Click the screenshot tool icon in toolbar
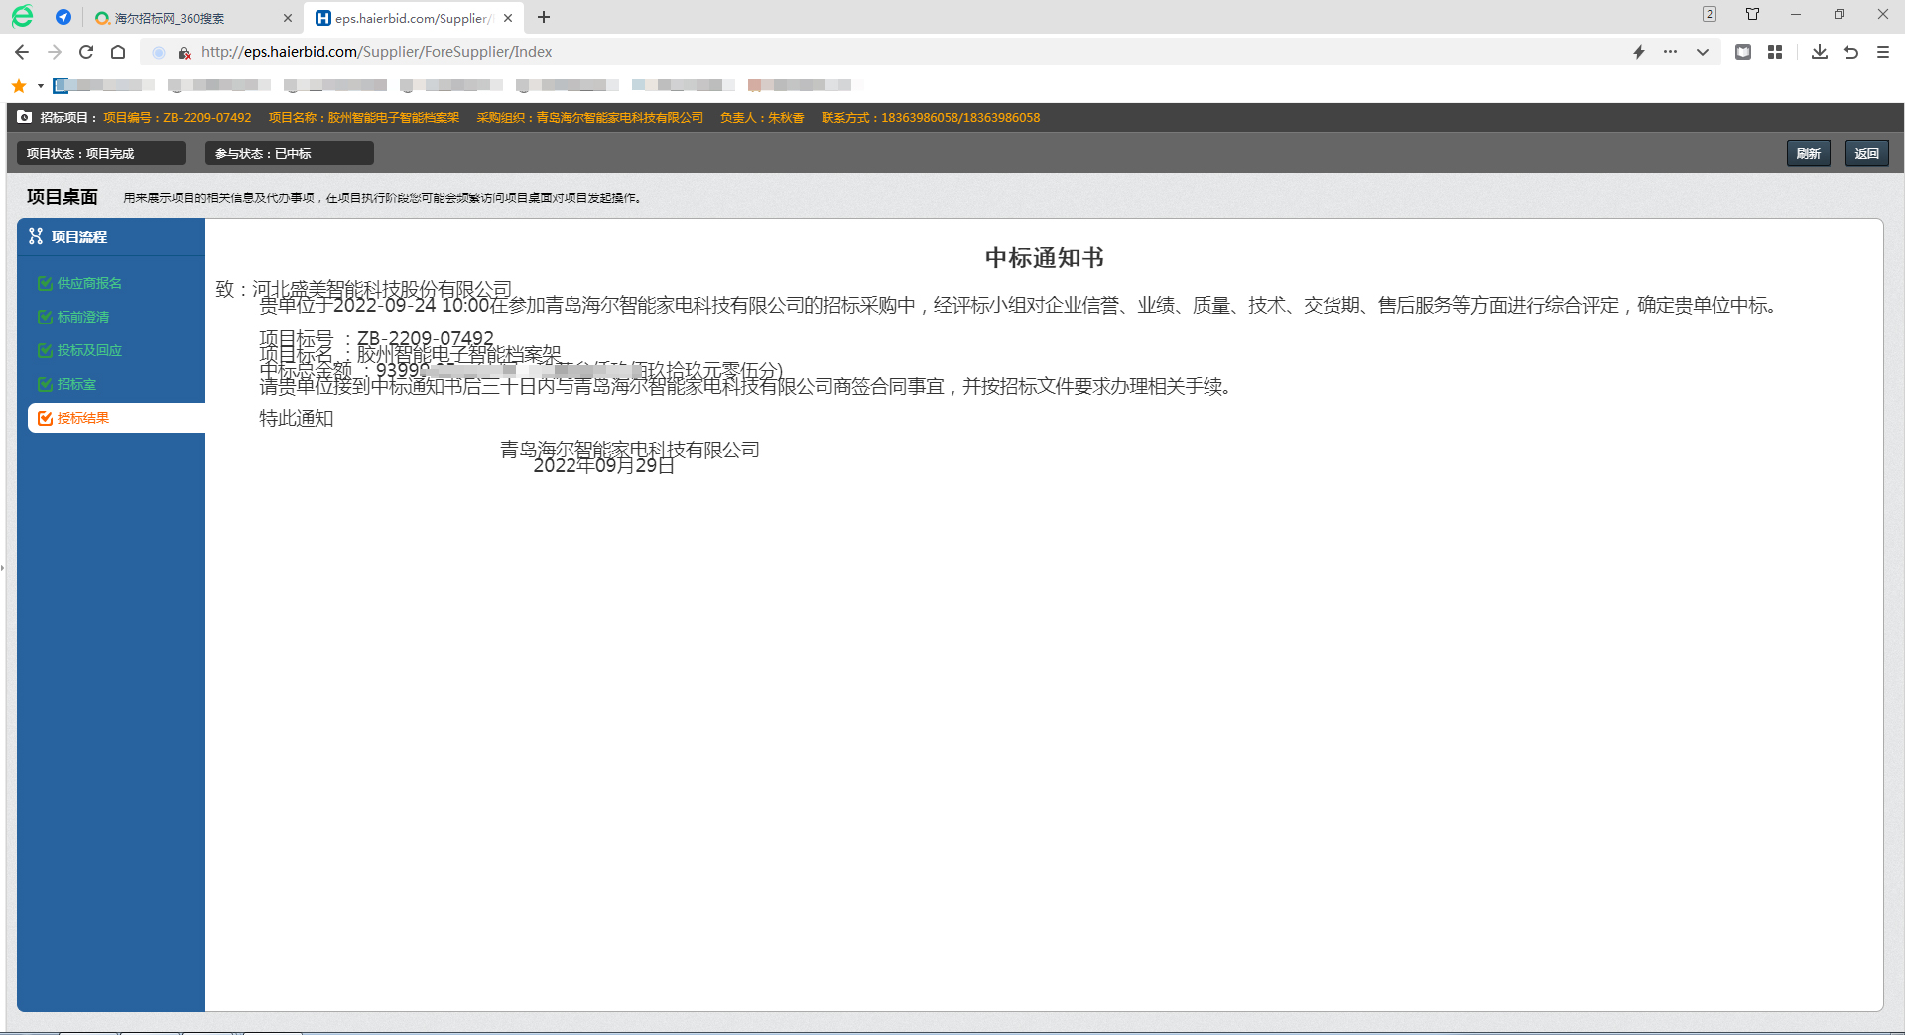The width and height of the screenshot is (1905, 1035). 1743,52
